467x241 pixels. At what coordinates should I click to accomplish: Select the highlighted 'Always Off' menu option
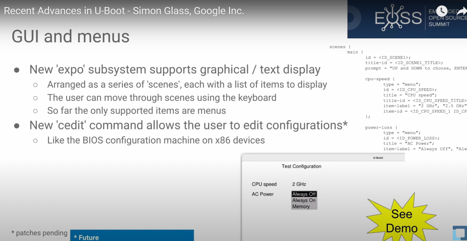pos(304,194)
